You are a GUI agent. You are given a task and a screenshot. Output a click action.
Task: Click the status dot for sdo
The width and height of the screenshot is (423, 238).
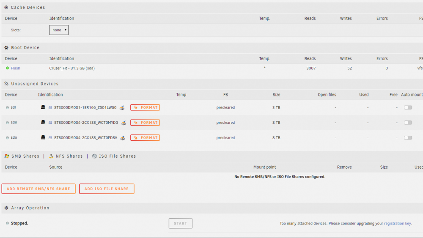point(7,138)
